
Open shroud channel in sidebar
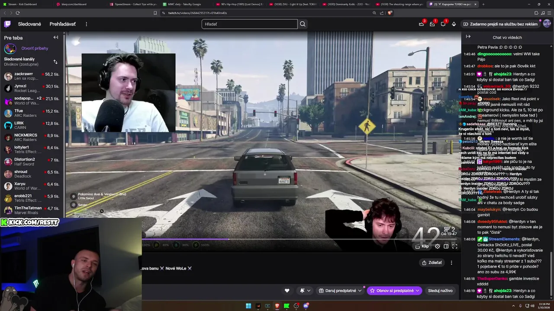click(32, 174)
